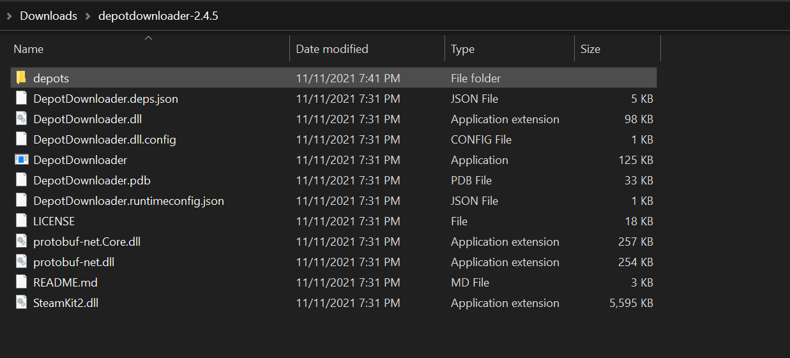This screenshot has height=358, width=790.
Task: Click the 11/11/2021 7:41 PM date of depots
Action: (348, 78)
